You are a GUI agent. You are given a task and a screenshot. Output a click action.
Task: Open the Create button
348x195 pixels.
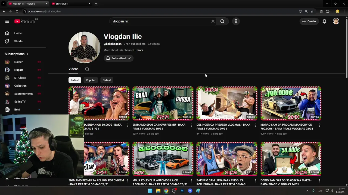(309, 21)
